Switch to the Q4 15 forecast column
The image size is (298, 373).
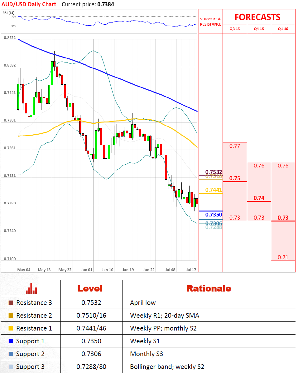(259, 29)
